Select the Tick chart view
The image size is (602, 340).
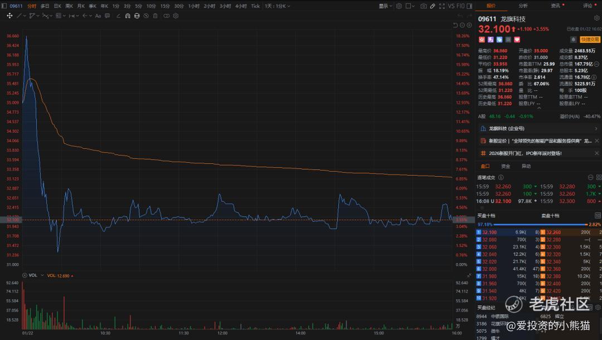255,6
